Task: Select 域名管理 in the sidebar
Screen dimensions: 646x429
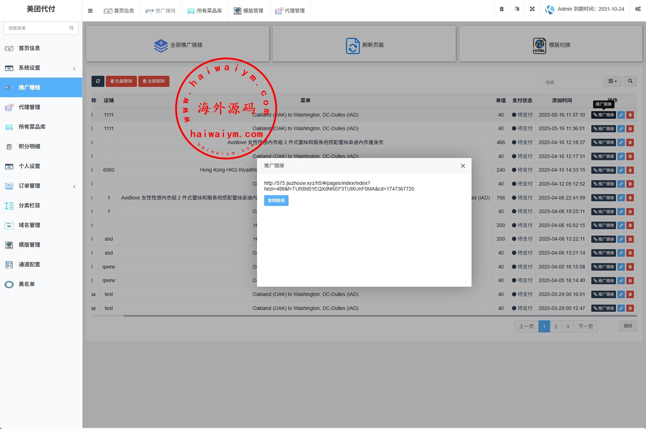Action: coord(29,225)
